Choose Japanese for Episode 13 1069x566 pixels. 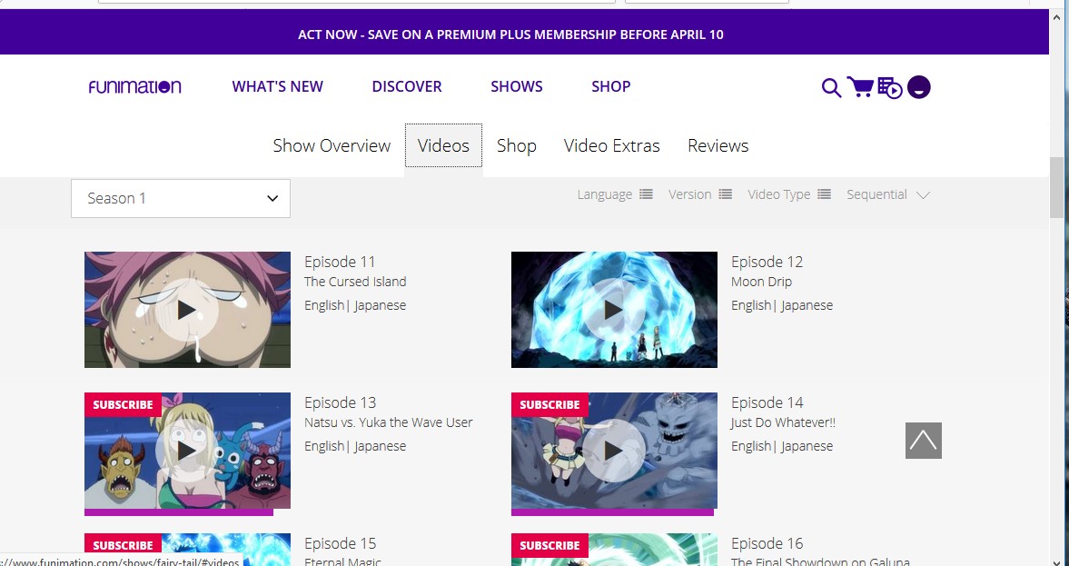pyautogui.click(x=380, y=446)
